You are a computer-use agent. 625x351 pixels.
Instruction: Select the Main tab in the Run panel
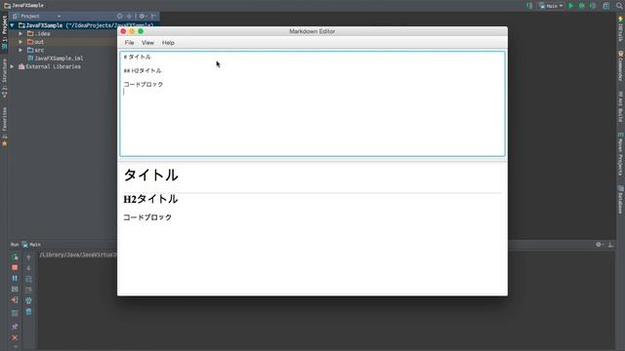click(x=31, y=245)
